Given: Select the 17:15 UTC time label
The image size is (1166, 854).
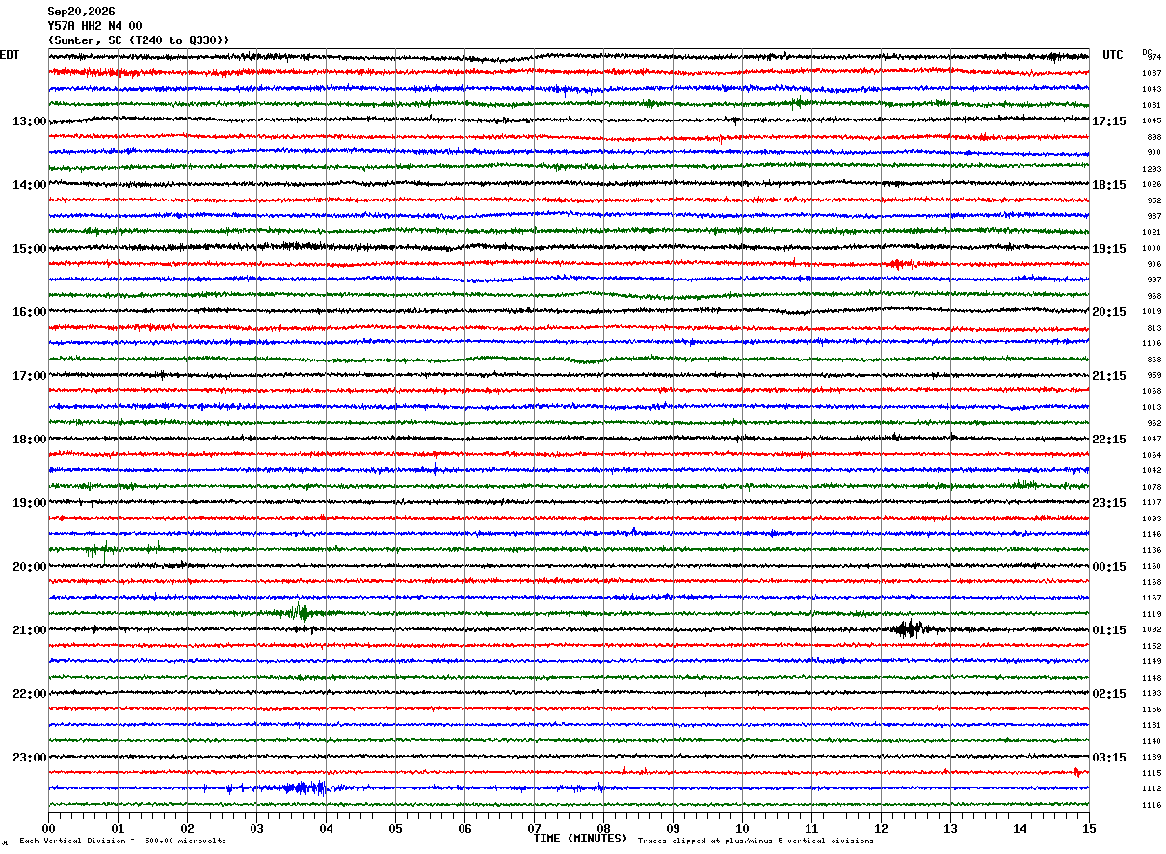Looking at the screenshot, I should pyautogui.click(x=1109, y=121).
